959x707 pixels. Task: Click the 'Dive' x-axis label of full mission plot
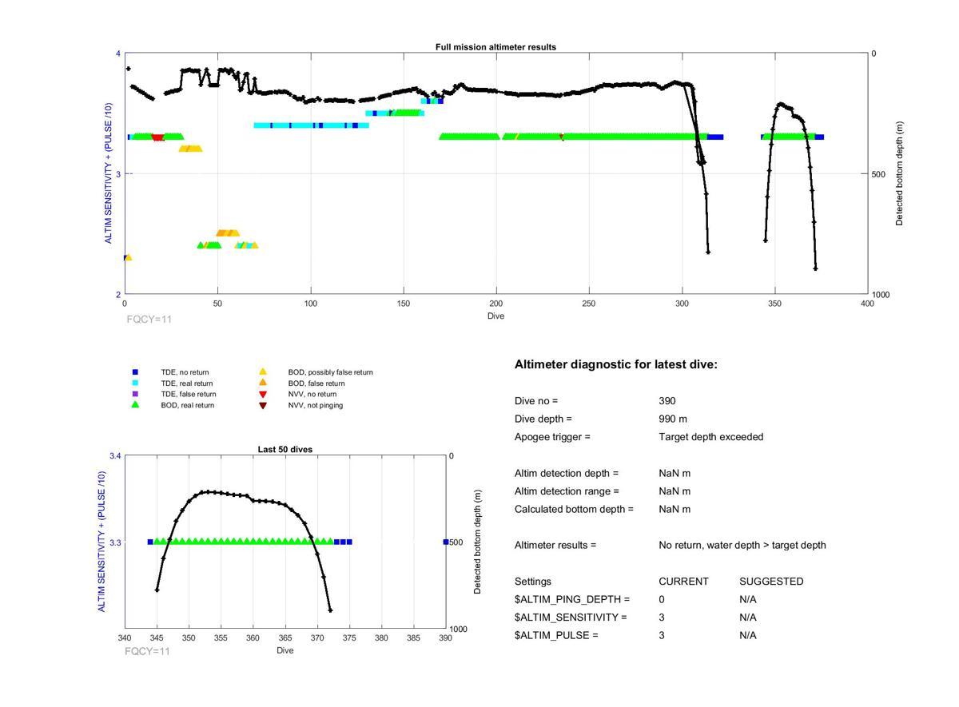click(495, 316)
